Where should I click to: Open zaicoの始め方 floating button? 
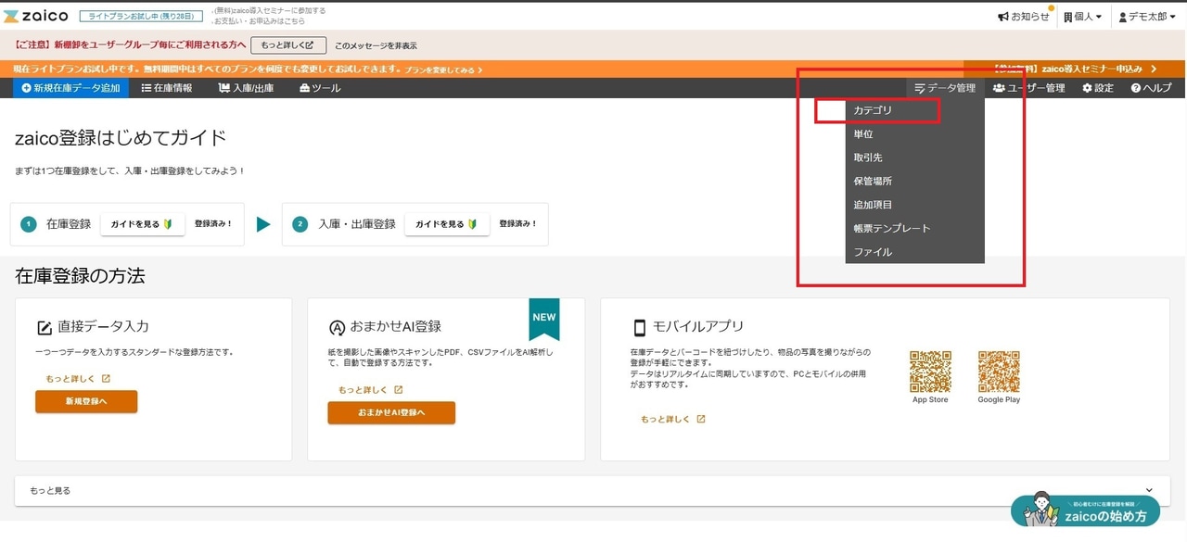pos(1085,511)
